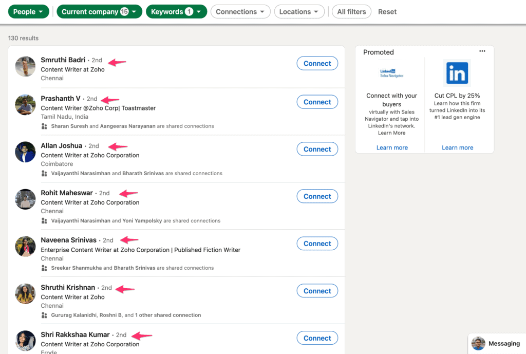This screenshot has width=526, height=354.
Task: Open Connect with your buyers ad headline
Action: 391,100
